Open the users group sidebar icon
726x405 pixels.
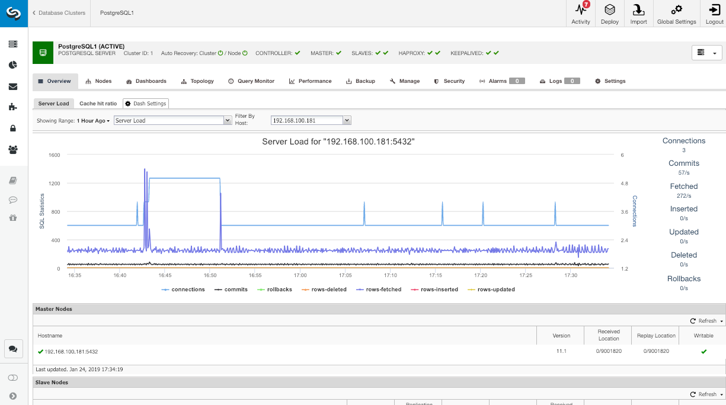(13, 150)
